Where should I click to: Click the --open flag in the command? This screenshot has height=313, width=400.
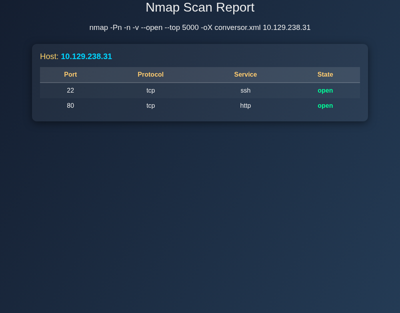tap(152, 28)
